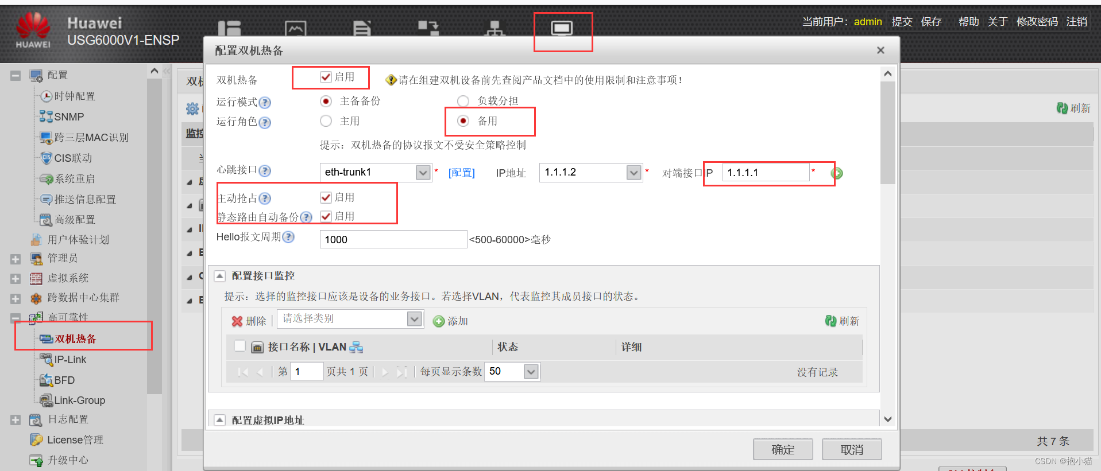Click the green 添加 add icon
This screenshot has height=471, width=1101.
point(439,321)
